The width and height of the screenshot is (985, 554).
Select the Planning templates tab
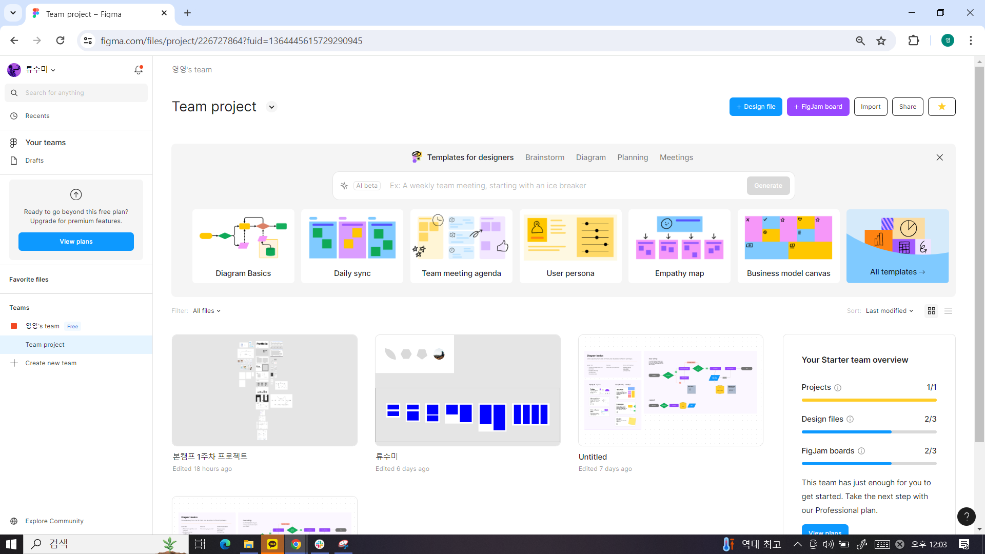tap(632, 157)
